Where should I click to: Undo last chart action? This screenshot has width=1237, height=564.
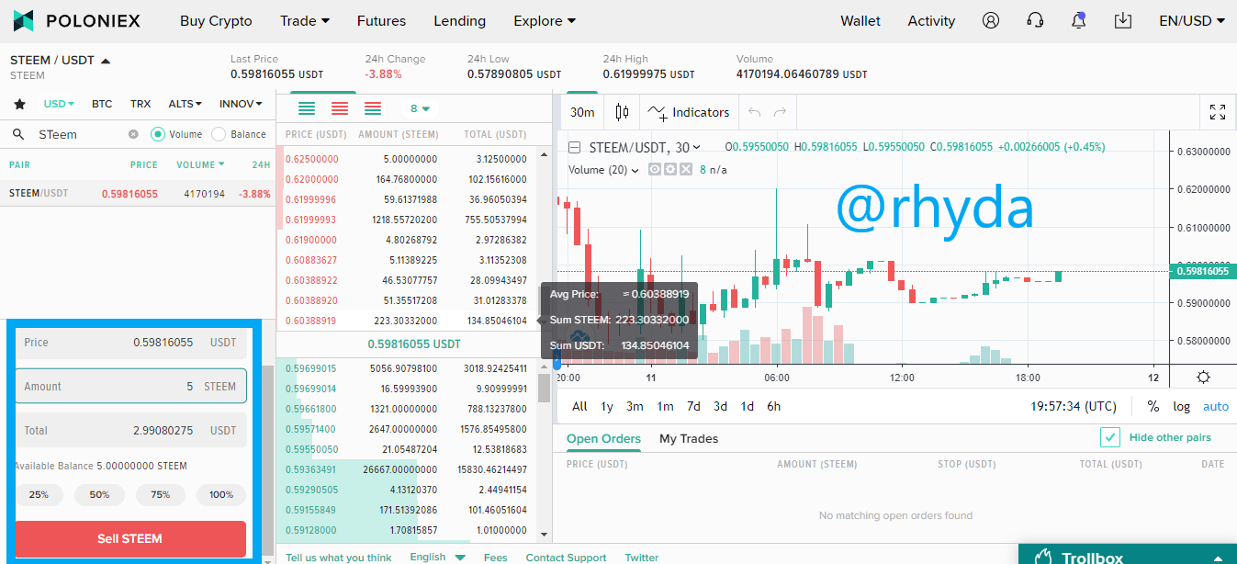click(x=754, y=112)
